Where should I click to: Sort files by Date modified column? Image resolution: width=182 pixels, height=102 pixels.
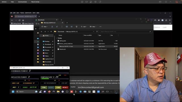[88, 35]
